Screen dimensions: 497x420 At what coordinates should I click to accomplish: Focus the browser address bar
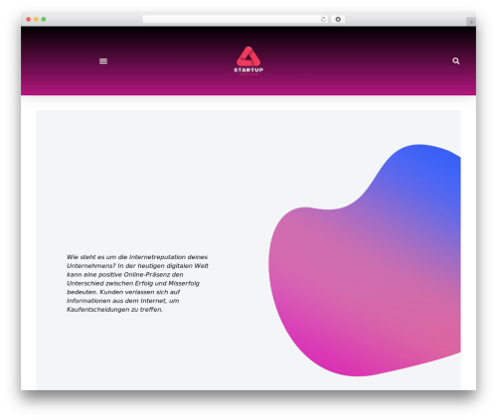click(236, 19)
